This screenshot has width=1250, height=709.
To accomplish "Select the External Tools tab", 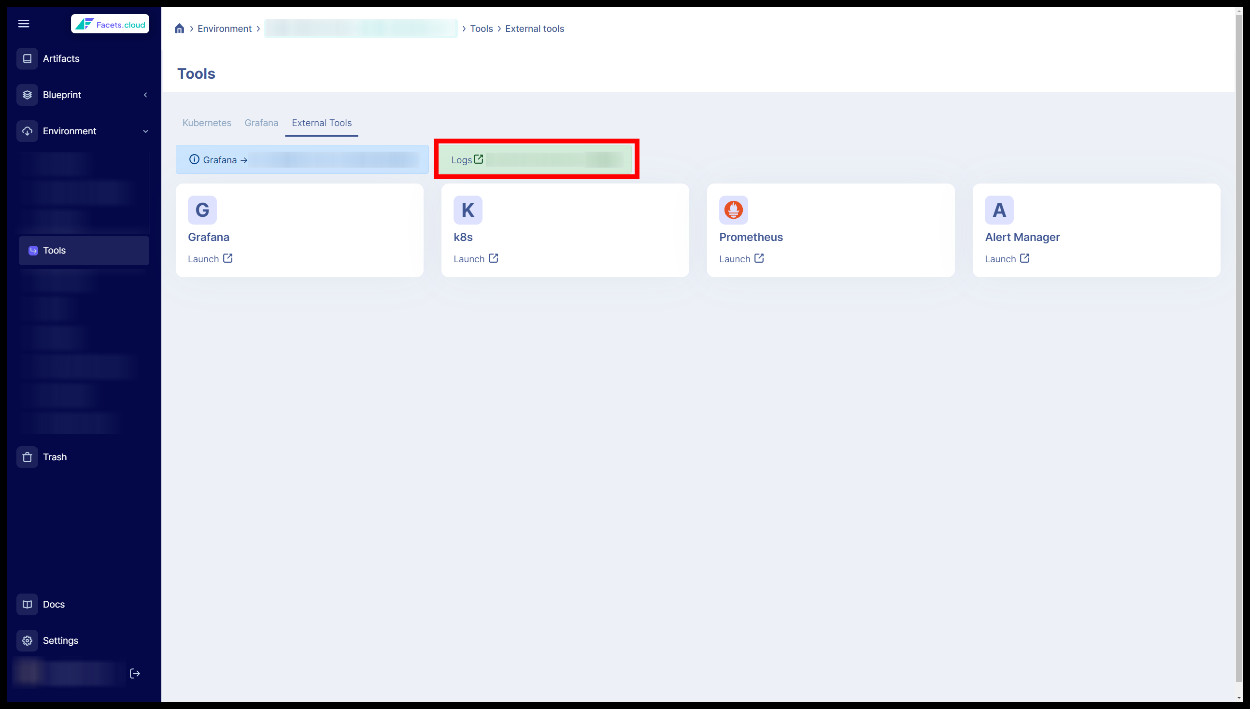I will click(321, 123).
